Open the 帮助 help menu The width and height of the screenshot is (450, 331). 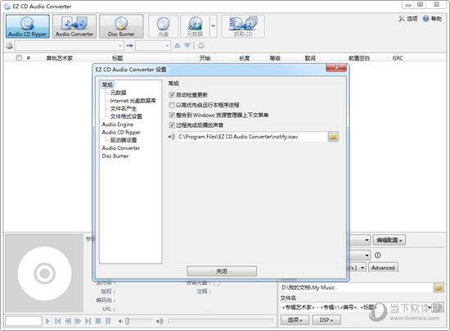point(432,19)
